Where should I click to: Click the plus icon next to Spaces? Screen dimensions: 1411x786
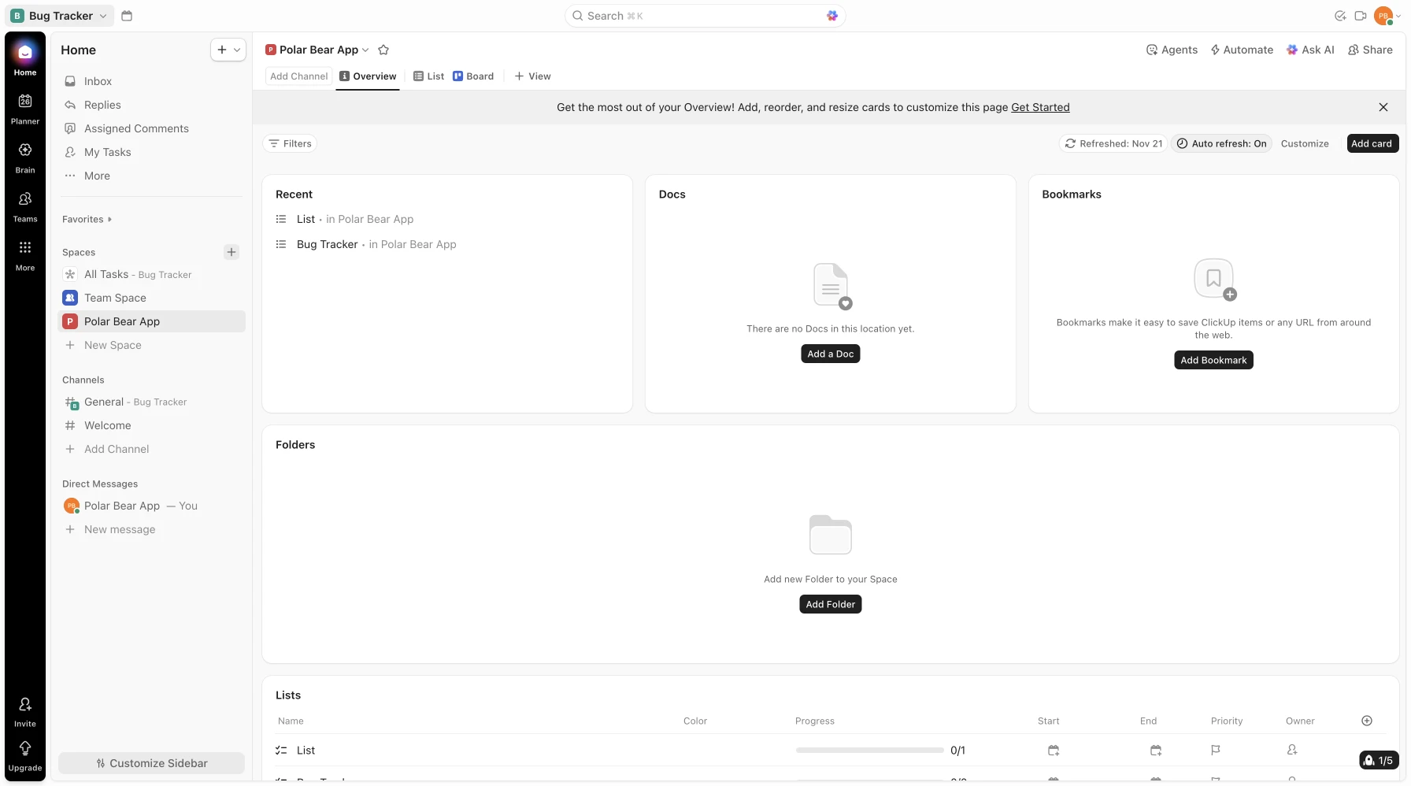tap(231, 252)
